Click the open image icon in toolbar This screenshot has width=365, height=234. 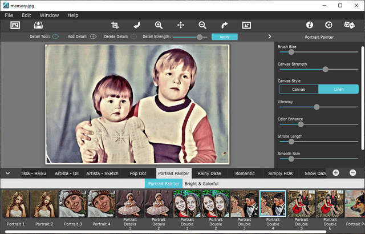15,25
